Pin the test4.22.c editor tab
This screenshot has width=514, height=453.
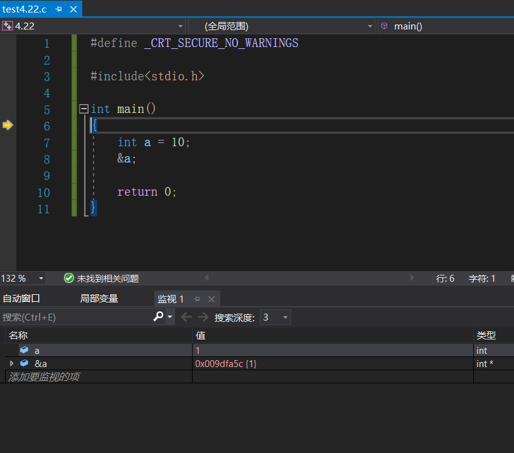pos(58,9)
